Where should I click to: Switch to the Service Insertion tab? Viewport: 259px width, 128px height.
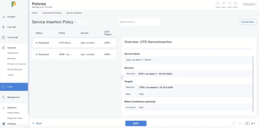[74, 13]
